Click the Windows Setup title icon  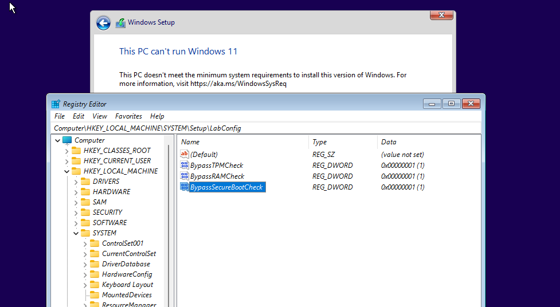(x=121, y=23)
